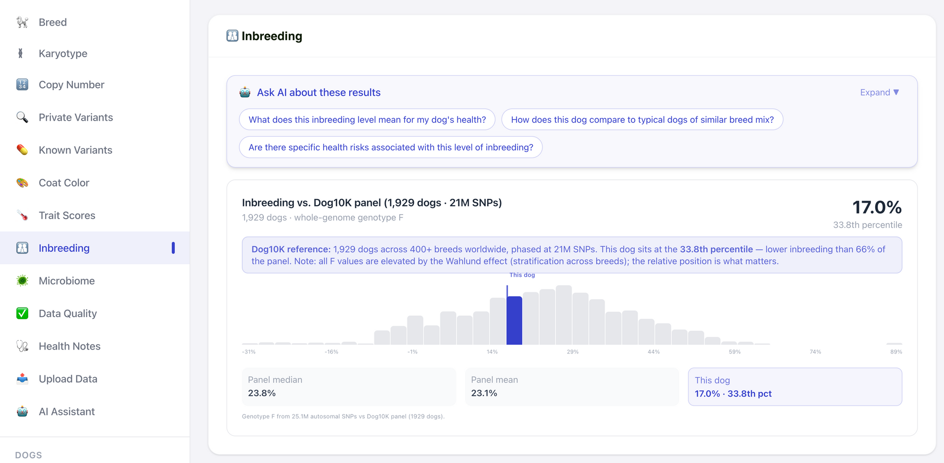Select the Copy Number numbers icon
Image resolution: width=944 pixels, height=463 pixels.
pyautogui.click(x=22, y=84)
